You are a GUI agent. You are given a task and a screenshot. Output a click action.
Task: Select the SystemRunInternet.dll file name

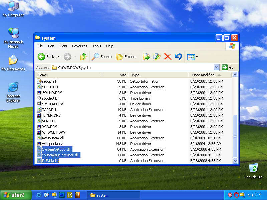click(x=60, y=155)
